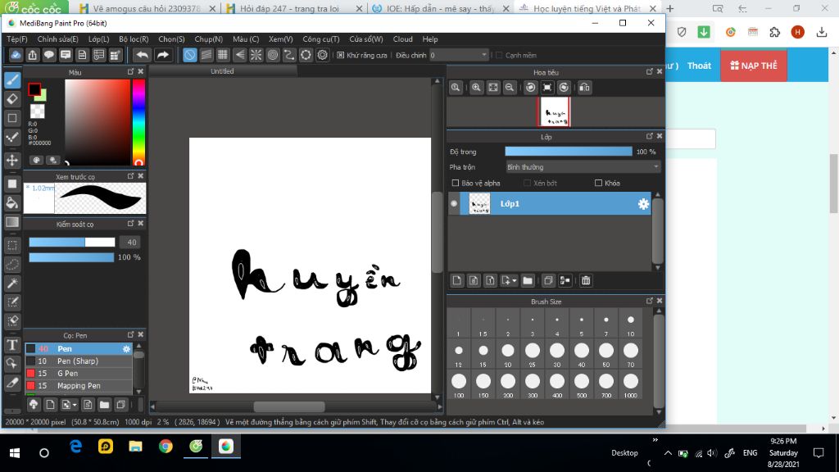The image size is (839, 472).
Task: Click the export/share icon in toolbar
Action: click(33, 55)
